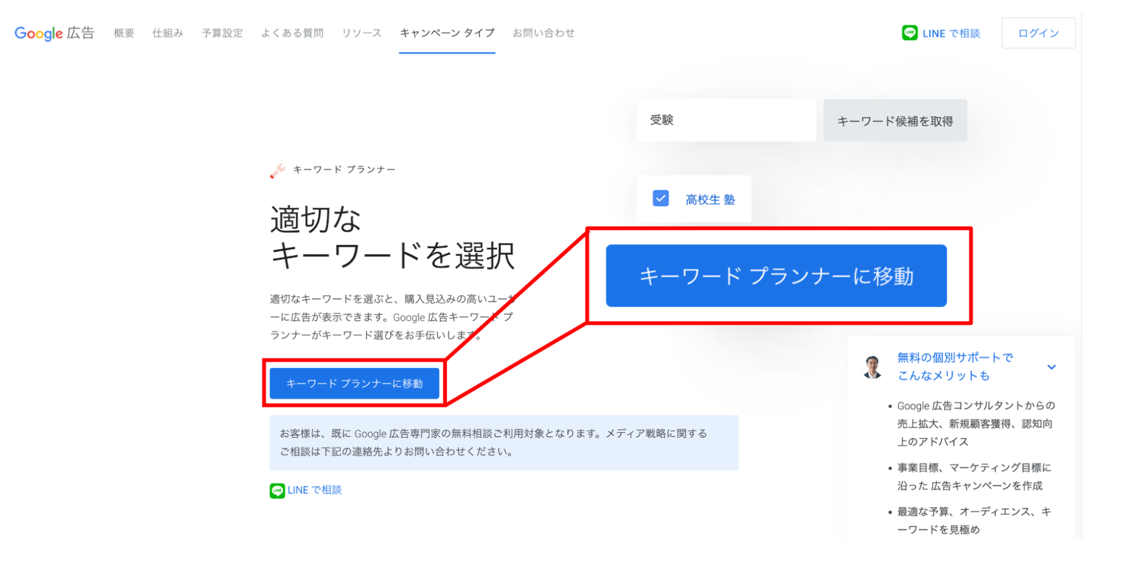Go to the 予算設定 page

[x=222, y=33]
